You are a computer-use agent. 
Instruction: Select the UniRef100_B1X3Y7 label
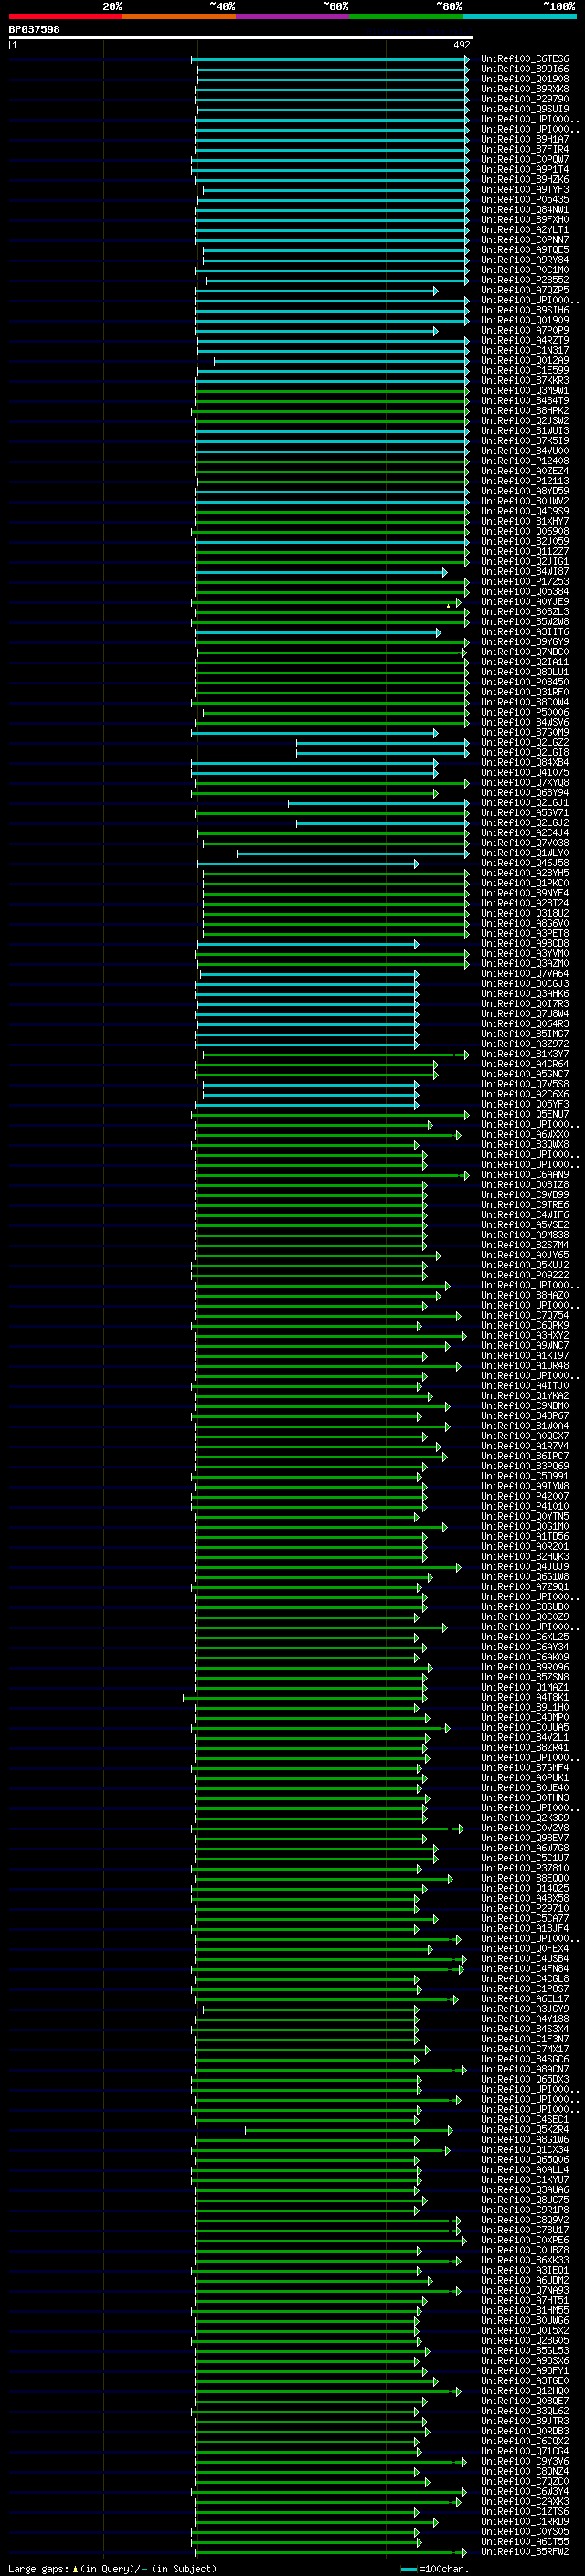(x=524, y=1054)
